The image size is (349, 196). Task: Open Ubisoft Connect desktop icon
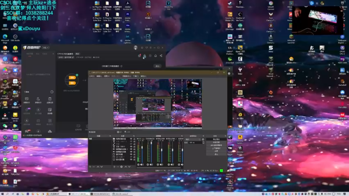270,5
